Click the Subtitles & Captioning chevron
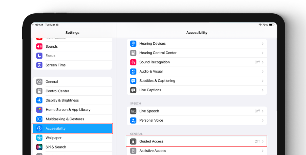Screen dimensions: 306x155 click(263, 81)
